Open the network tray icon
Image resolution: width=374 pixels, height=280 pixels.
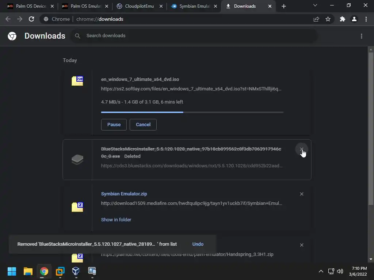[331, 271]
